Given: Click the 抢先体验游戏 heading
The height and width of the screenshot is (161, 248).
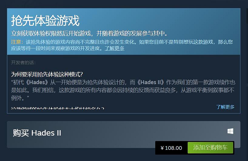Looking at the screenshot, I should pos(45,21).
